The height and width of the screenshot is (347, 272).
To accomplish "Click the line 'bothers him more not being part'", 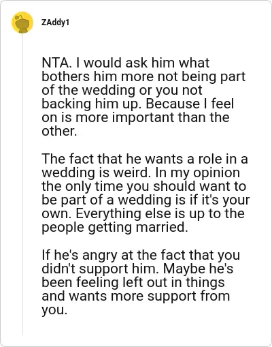I will (143, 76).
